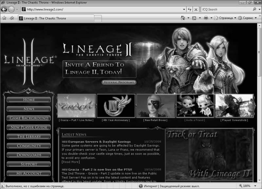This screenshot has height=189, width=262.
Task: Click the Home page house icon
Action: coord(183,18)
